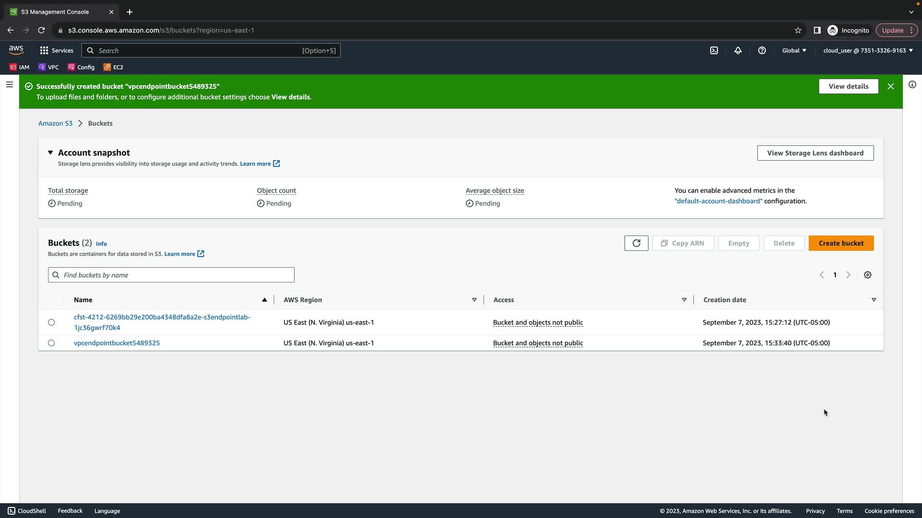Select radio for vpcendpointbucket5489325

pyautogui.click(x=51, y=343)
